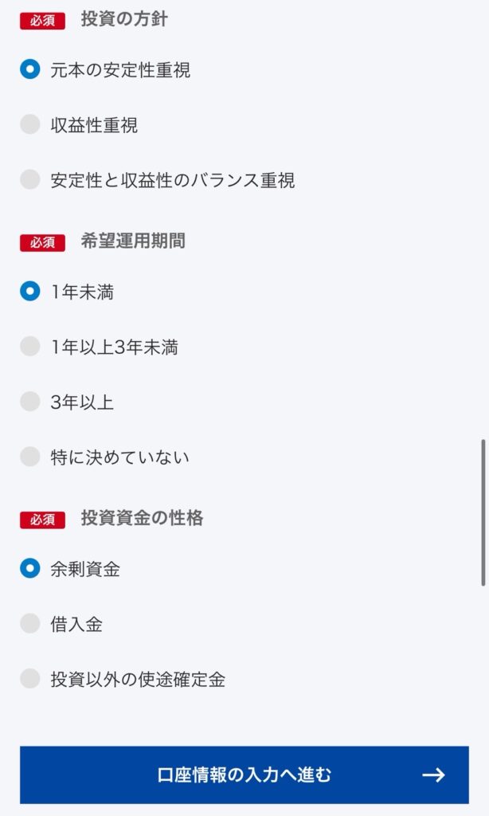The height and width of the screenshot is (816, 489).
Task: Choose 借入金 radio option
Action: (29, 624)
